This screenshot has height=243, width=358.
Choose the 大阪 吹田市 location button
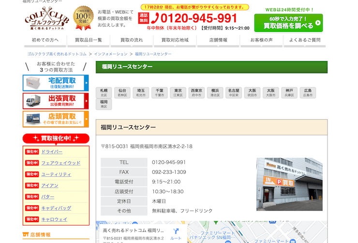click(x=252, y=92)
